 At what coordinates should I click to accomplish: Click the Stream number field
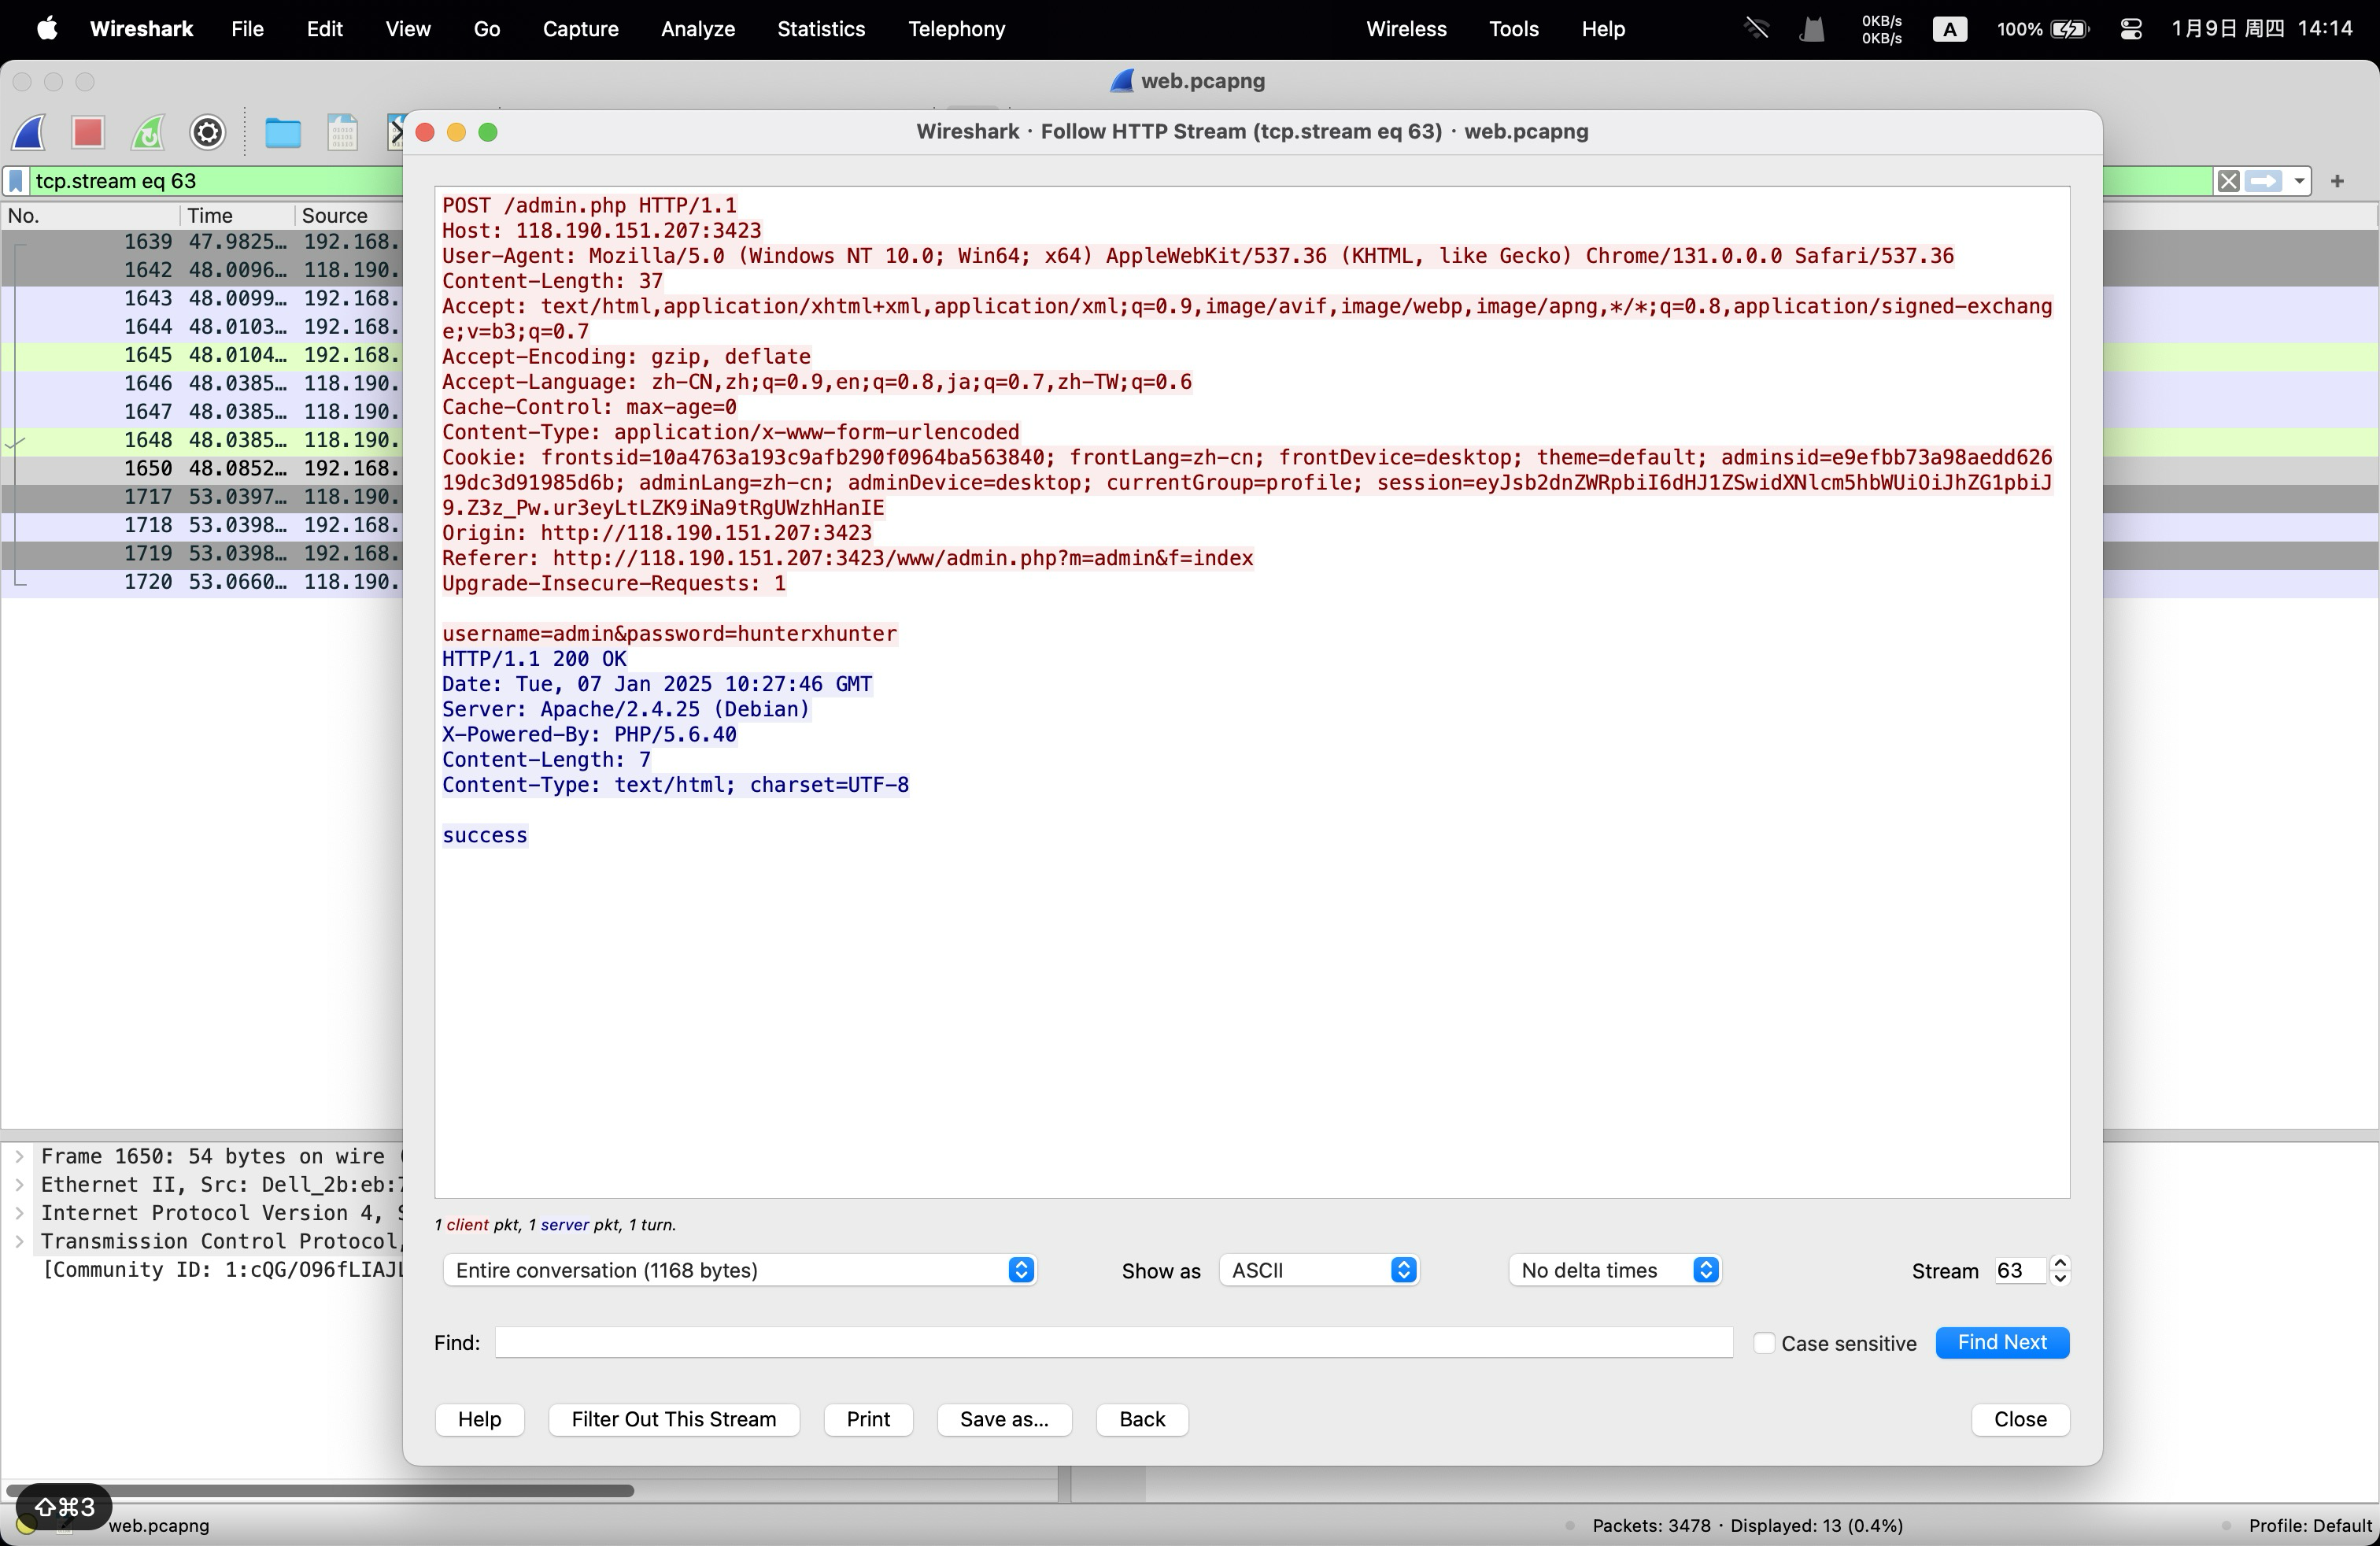pyautogui.click(x=2020, y=1270)
